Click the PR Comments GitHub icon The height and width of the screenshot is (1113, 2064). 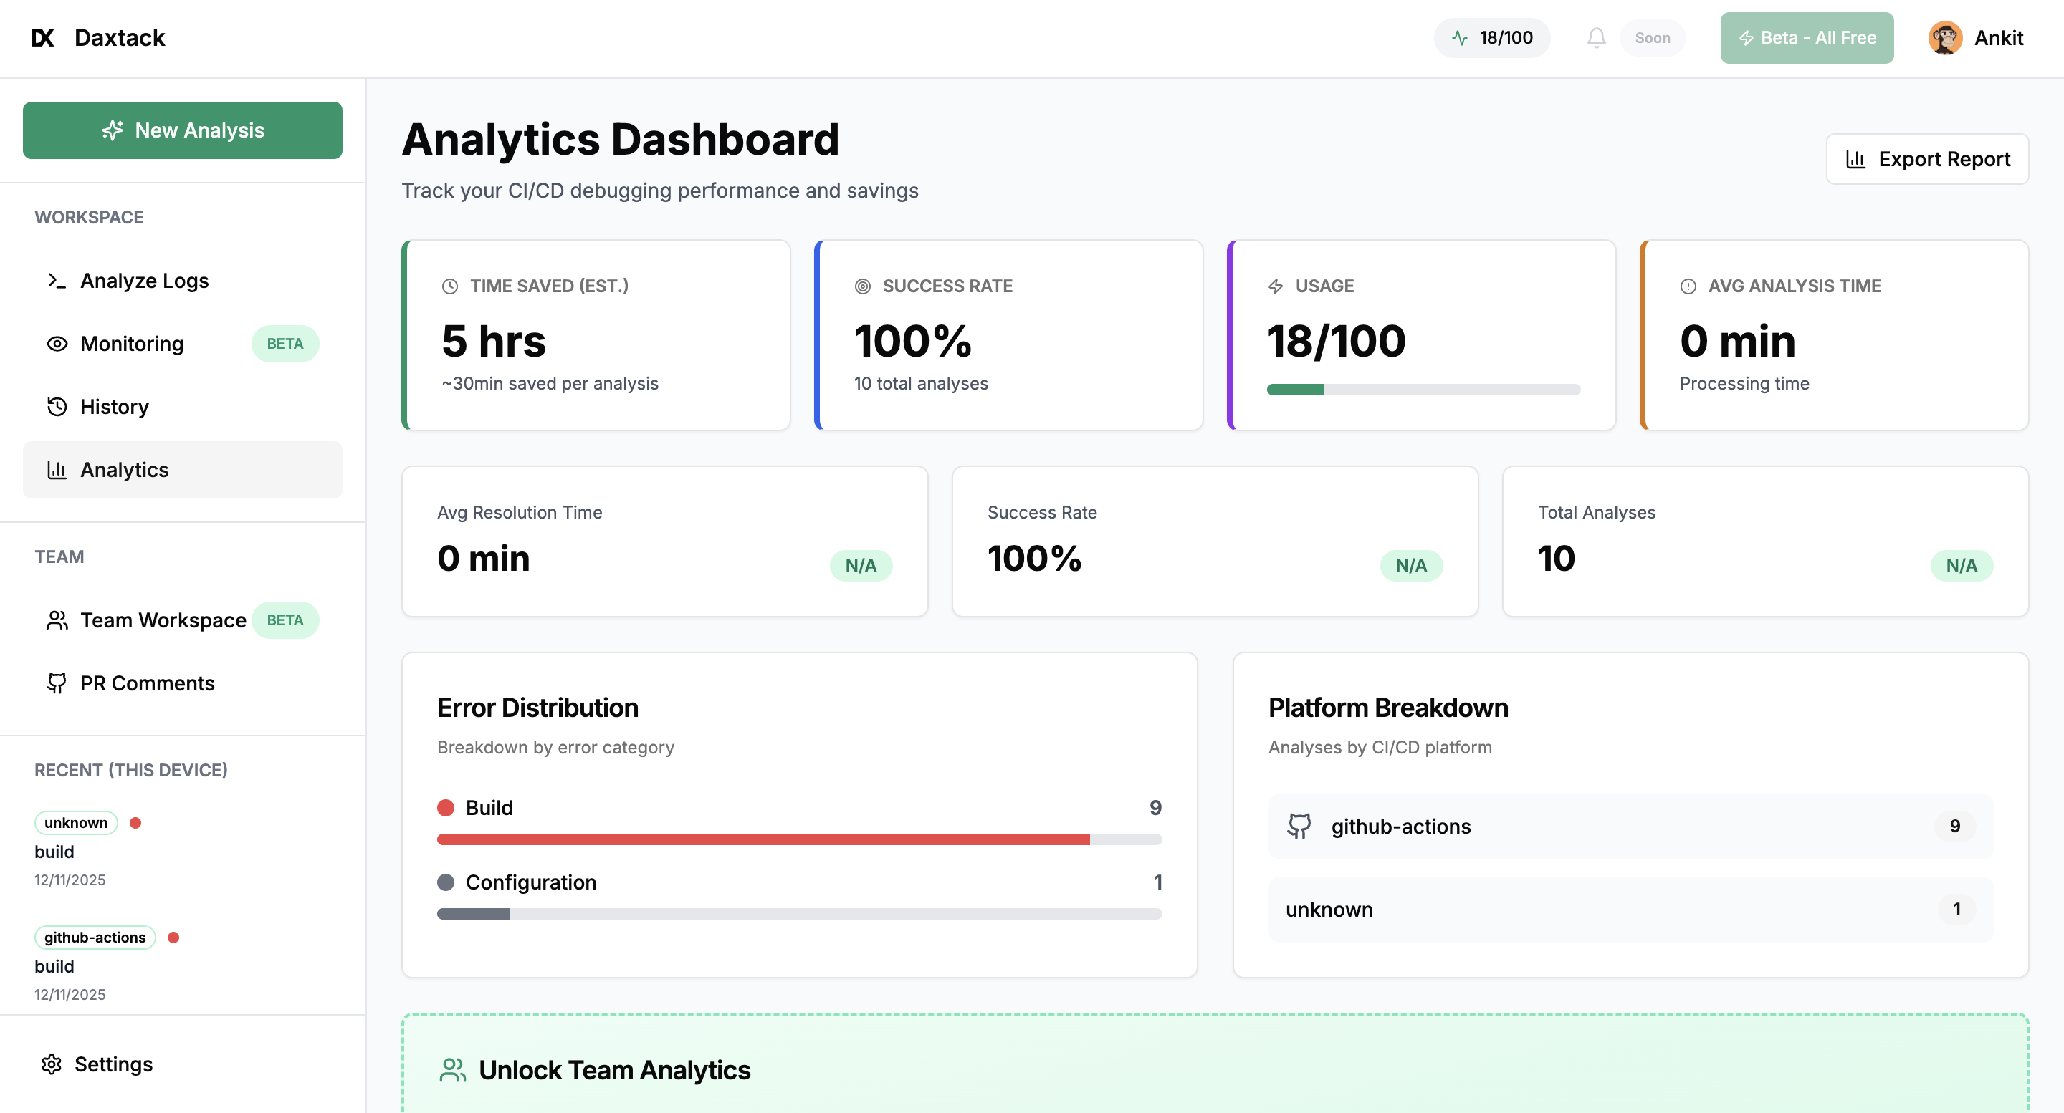pyautogui.click(x=56, y=683)
